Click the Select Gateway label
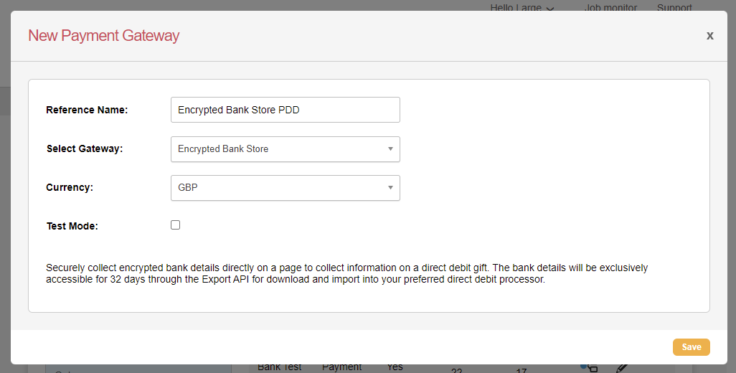 [85, 149]
